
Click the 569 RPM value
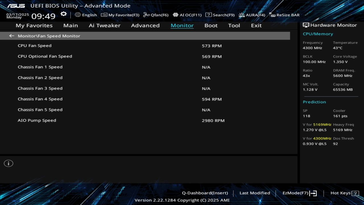pos(212,56)
